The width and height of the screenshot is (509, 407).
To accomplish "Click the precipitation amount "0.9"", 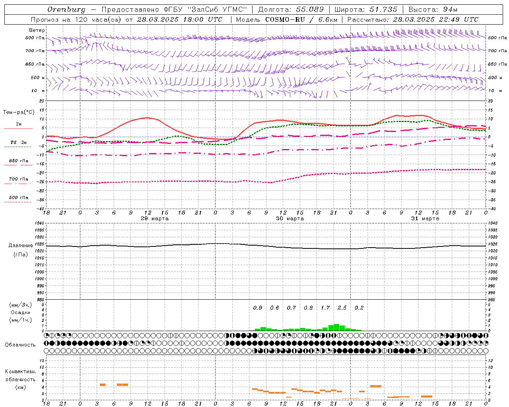I will pos(258,308).
